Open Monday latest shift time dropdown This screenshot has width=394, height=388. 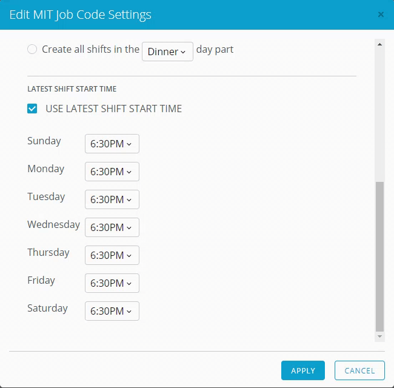coord(112,172)
